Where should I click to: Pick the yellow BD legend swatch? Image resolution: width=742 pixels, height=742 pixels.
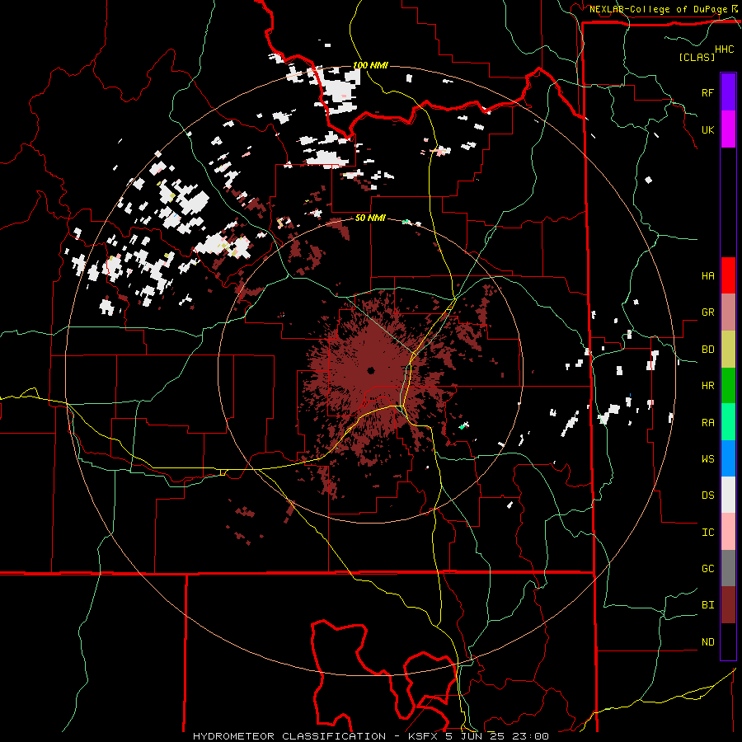point(728,350)
